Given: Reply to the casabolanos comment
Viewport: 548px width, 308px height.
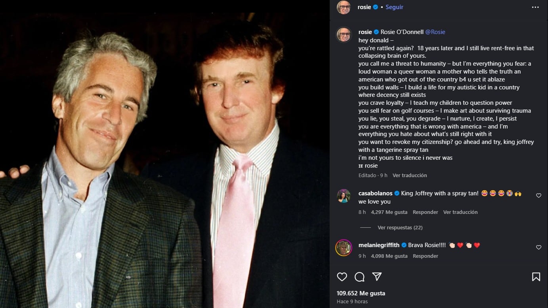Looking at the screenshot, I should point(425,212).
